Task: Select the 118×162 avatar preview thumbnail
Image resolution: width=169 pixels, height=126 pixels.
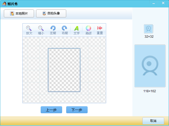Action: (x=150, y=66)
